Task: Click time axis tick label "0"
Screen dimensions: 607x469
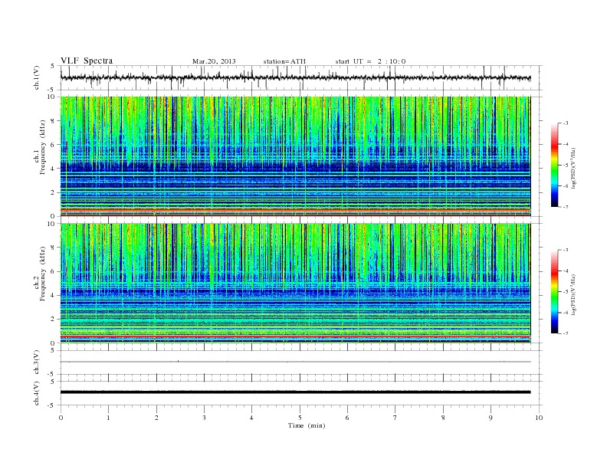Action: point(61,418)
